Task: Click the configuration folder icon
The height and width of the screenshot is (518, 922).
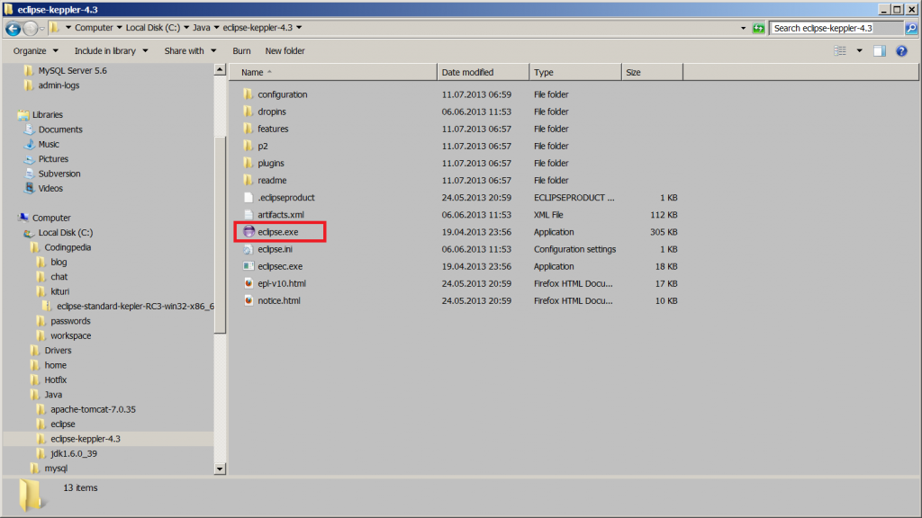Action: (249, 94)
